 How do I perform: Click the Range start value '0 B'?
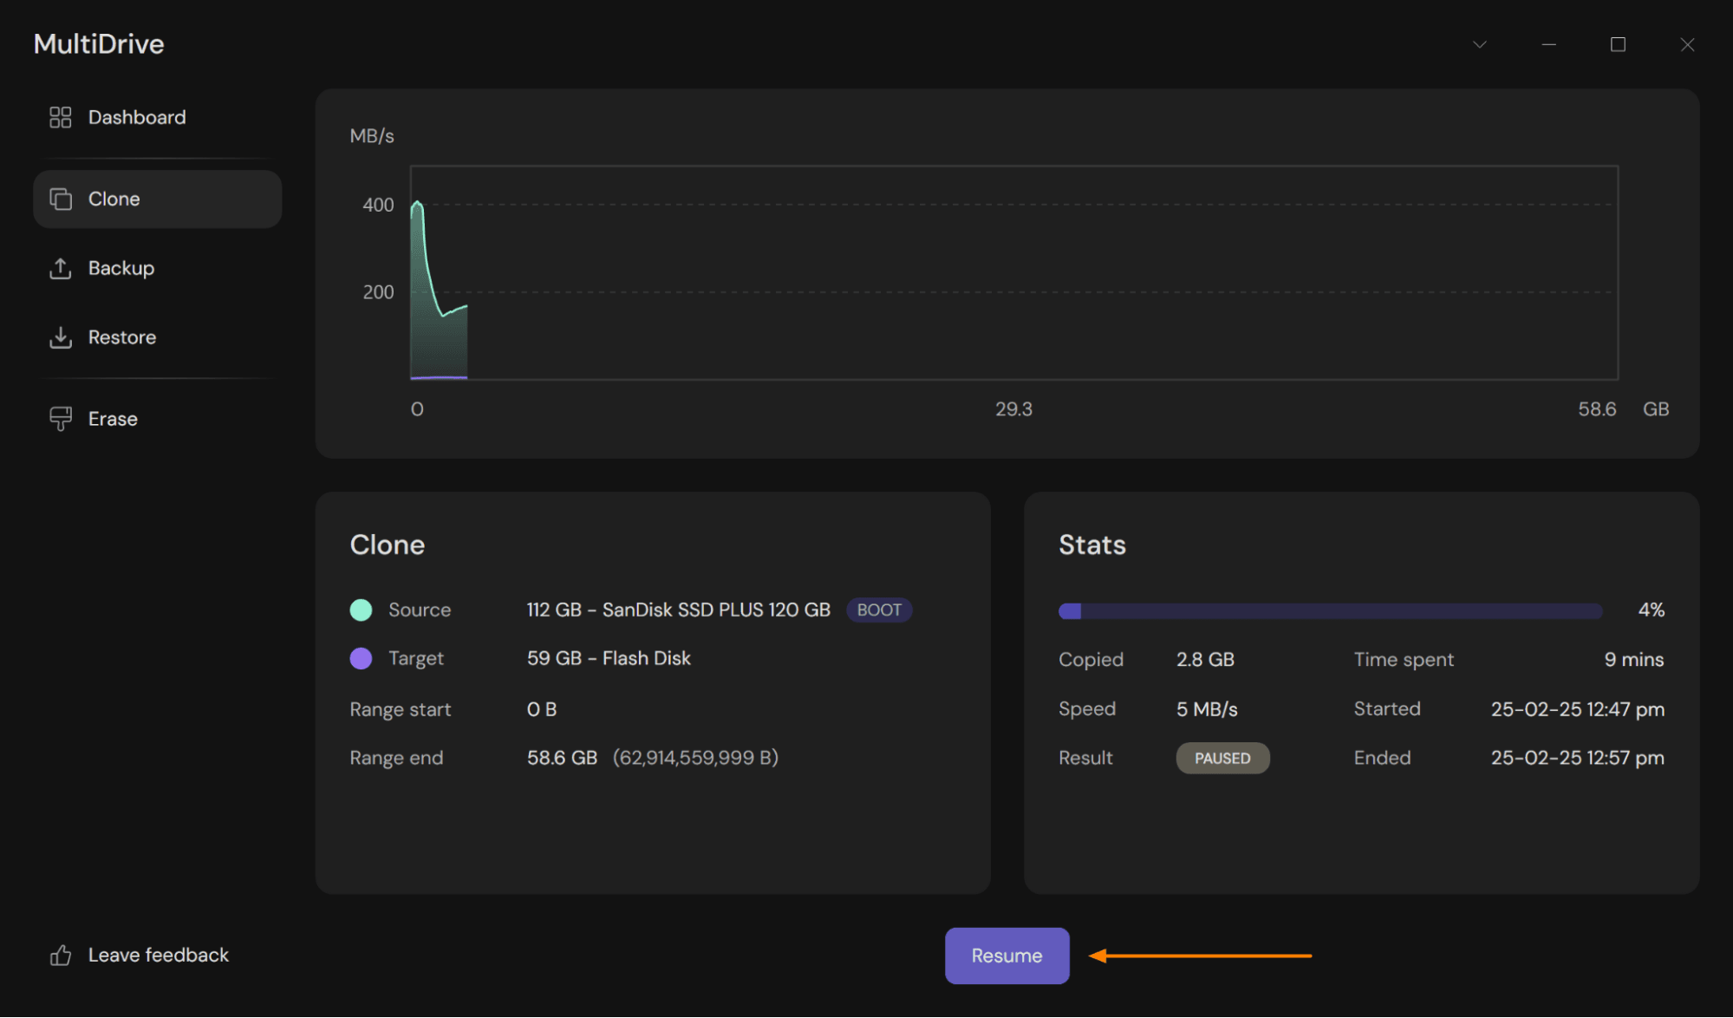coord(542,709)
